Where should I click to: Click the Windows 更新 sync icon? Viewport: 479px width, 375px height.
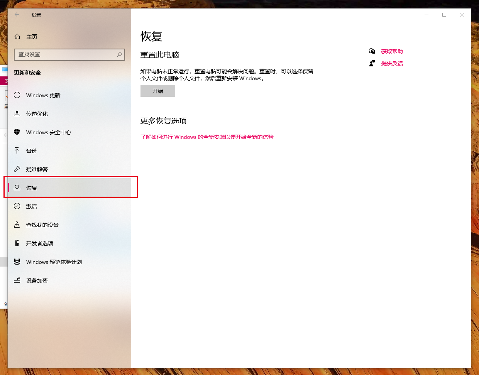17,95
